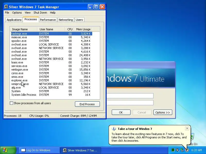The width and height of the screenshot is (206, 154).
Task: Select the lsass.exe process
Action: coord(51,62)
